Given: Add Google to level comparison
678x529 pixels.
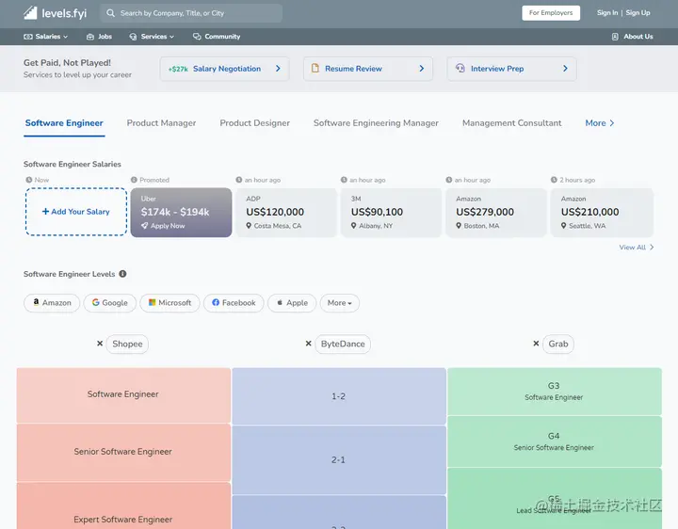Looking at the screenshot, I should 110,303.
